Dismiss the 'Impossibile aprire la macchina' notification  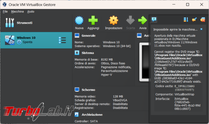point(201,29)
